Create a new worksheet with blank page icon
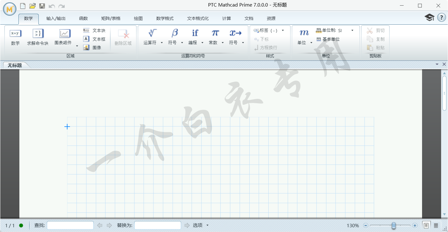 click(23, 6)
